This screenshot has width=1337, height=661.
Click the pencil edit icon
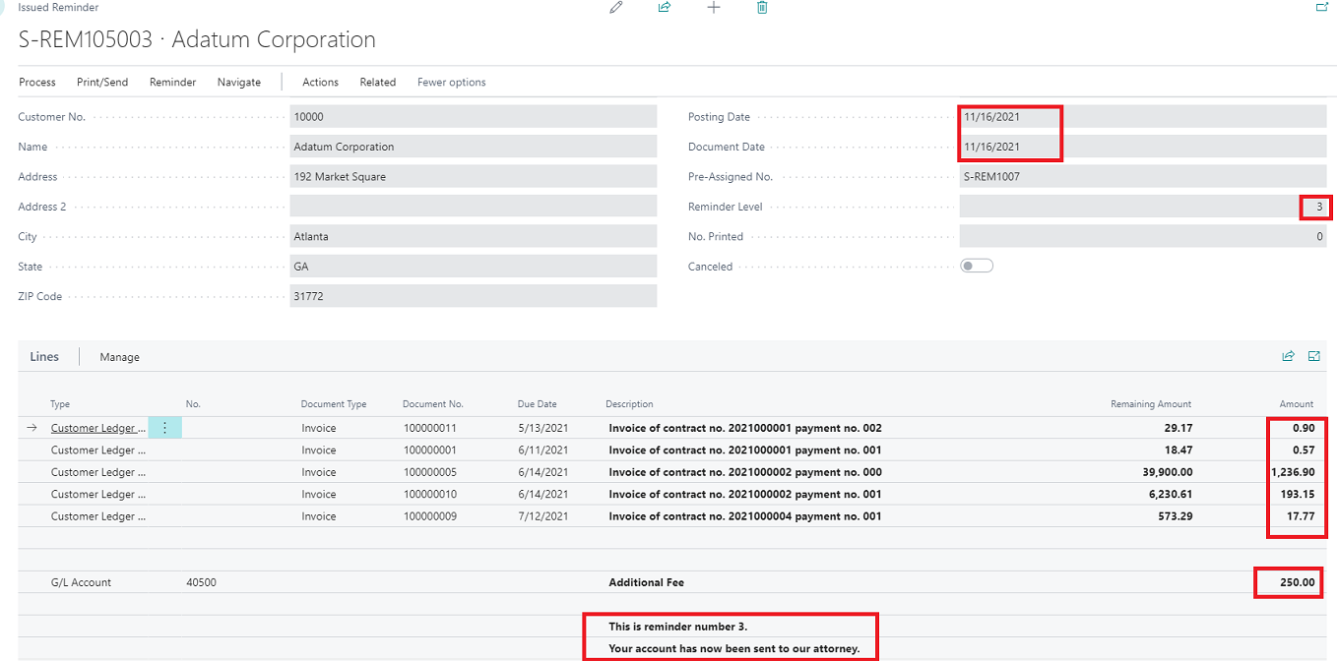[616, 8]
